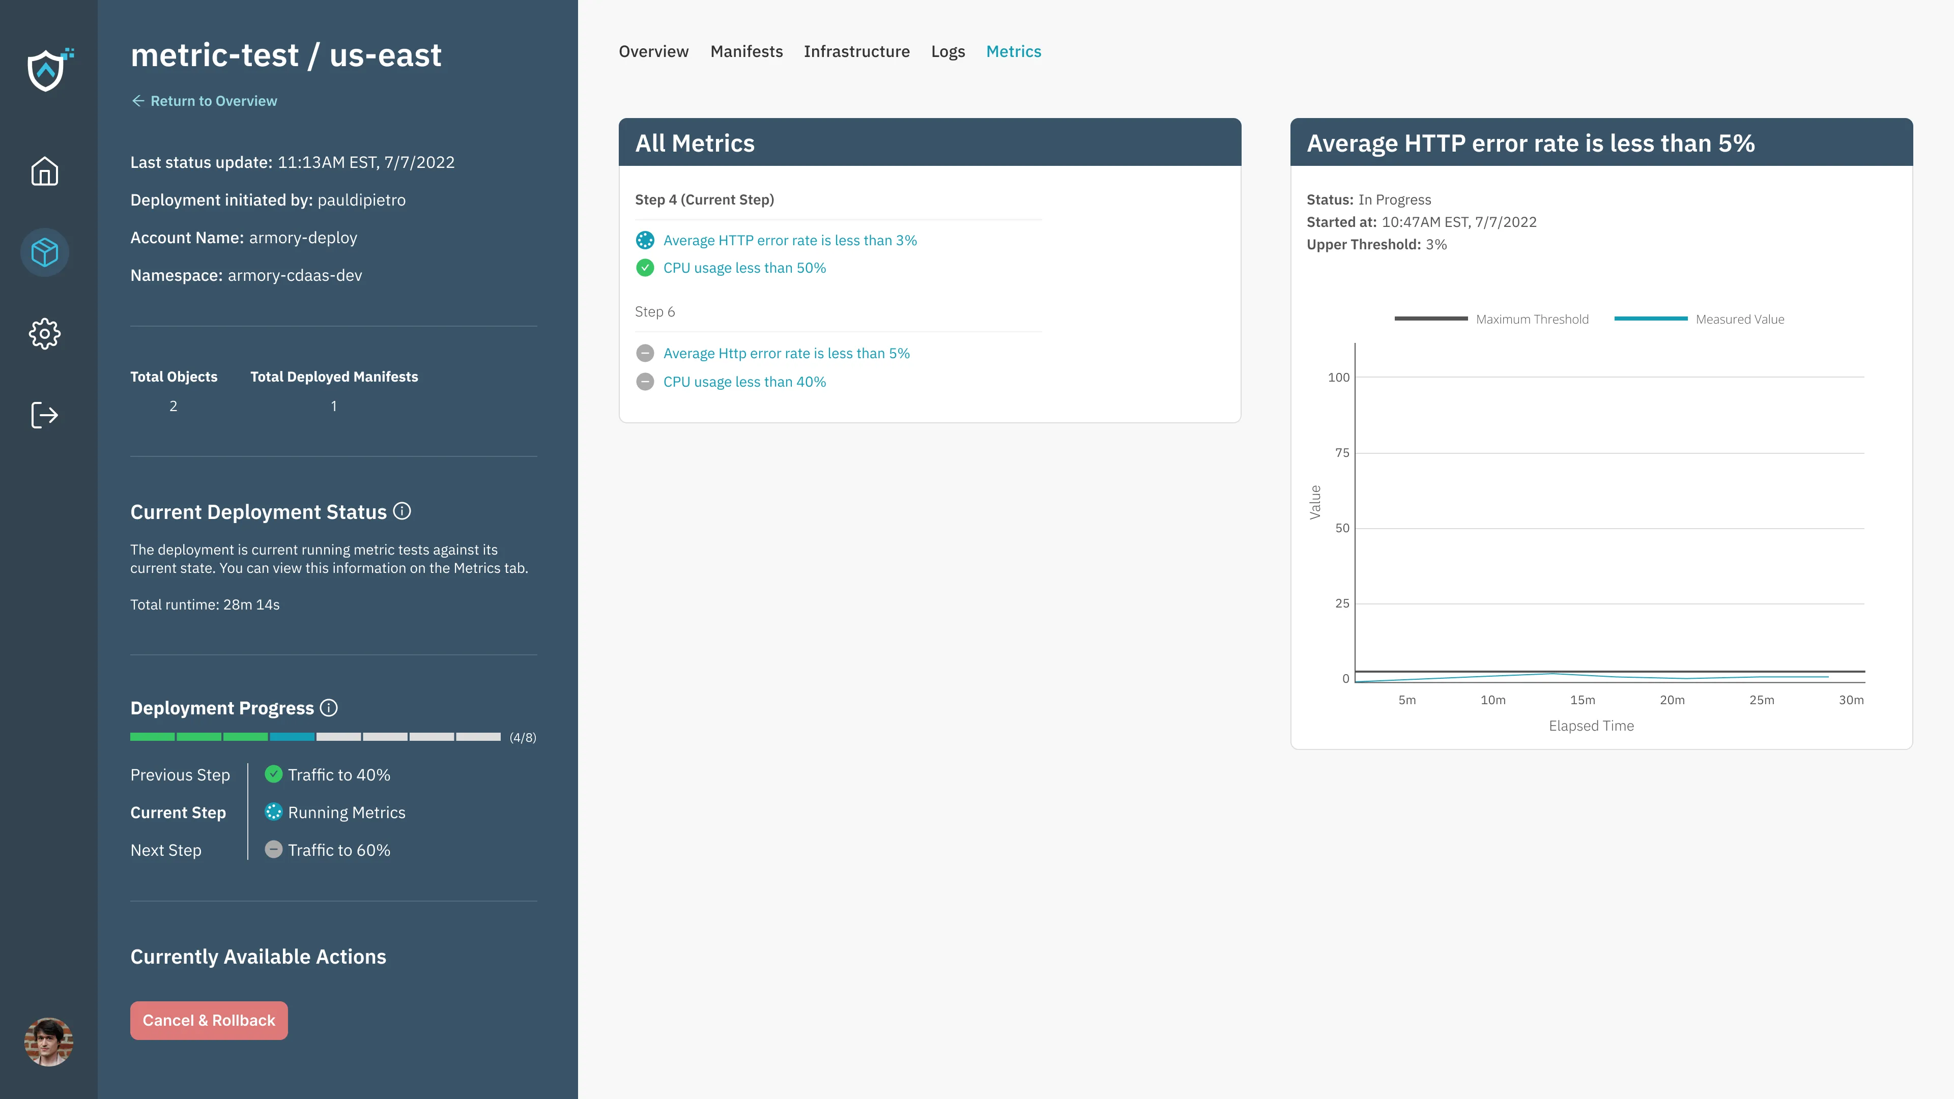Screen dimensions: 1954x1099
Task: Switch to the Logs tab
Action: (947, 51)
